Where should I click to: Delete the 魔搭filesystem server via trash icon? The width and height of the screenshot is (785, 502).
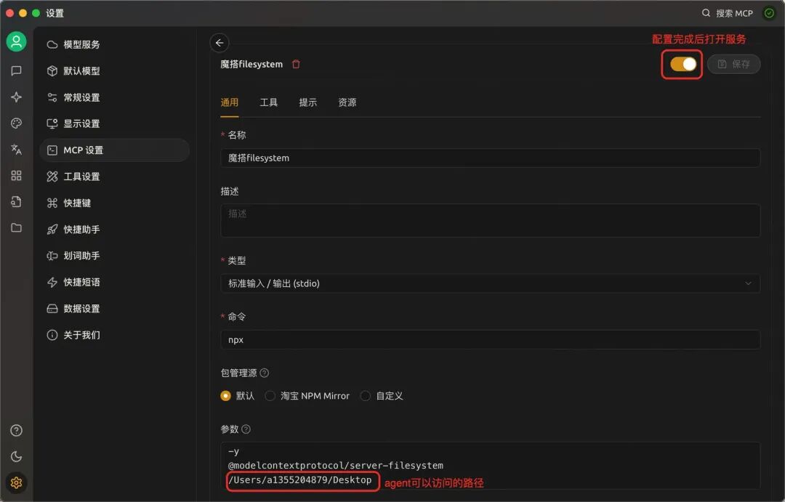point(296,64)
